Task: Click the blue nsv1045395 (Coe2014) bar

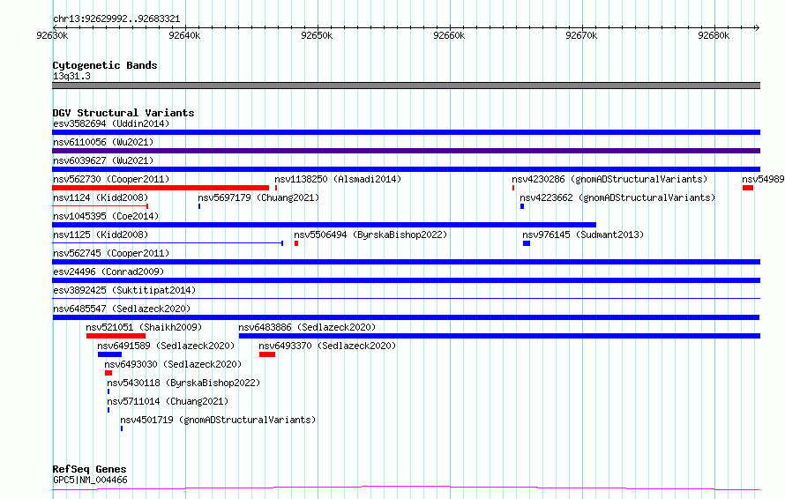Action: coord(324,225)
